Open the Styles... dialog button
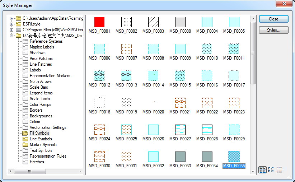Screen dimensions: 295x182 [273, 30]
